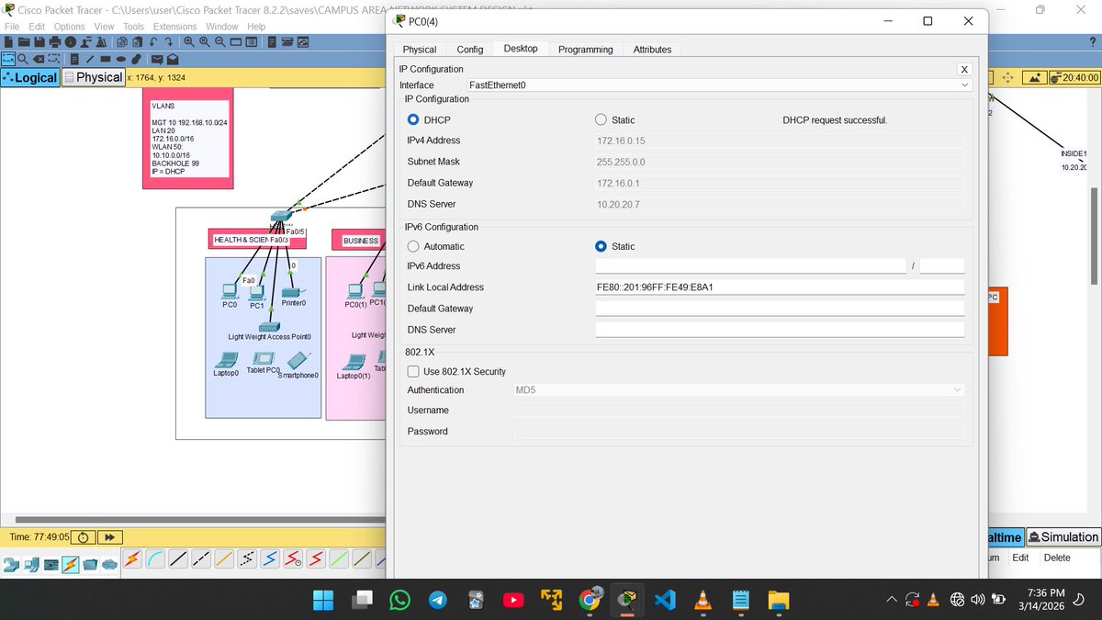Open the Authentication MD5 dropdown
Image resolution: width=1102 pixels, height=620 pixels.
(x=739, y=390)
